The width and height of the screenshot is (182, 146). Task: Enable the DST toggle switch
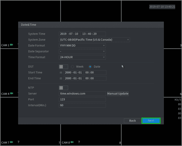pyautogui.click(x=63, y=67)
